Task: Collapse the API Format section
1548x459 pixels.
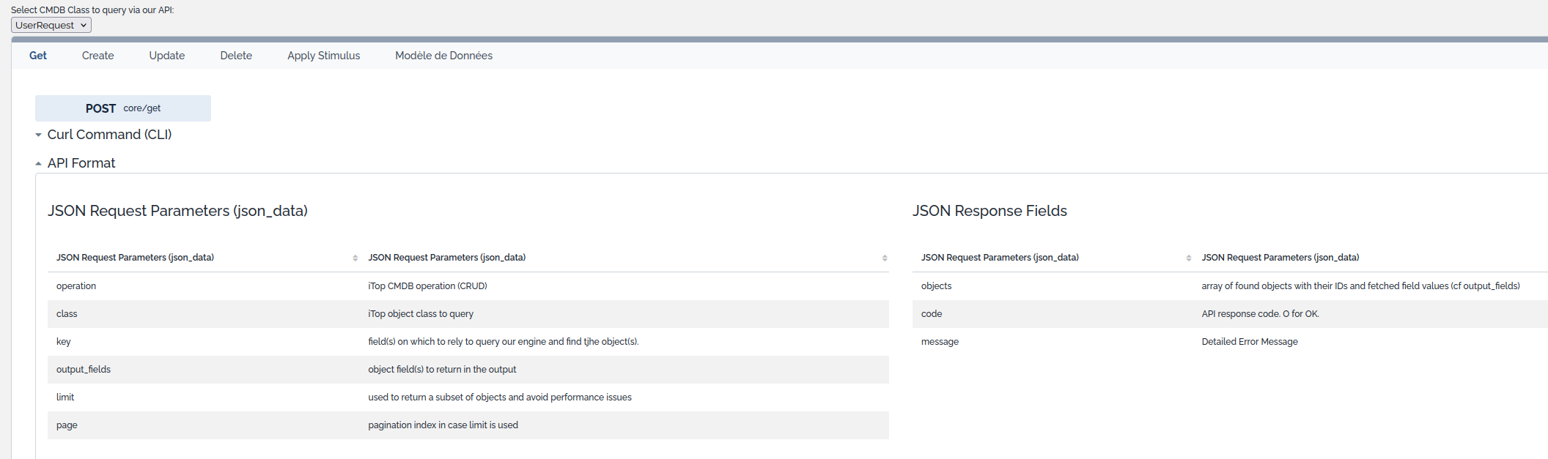Action: point(81,163)
